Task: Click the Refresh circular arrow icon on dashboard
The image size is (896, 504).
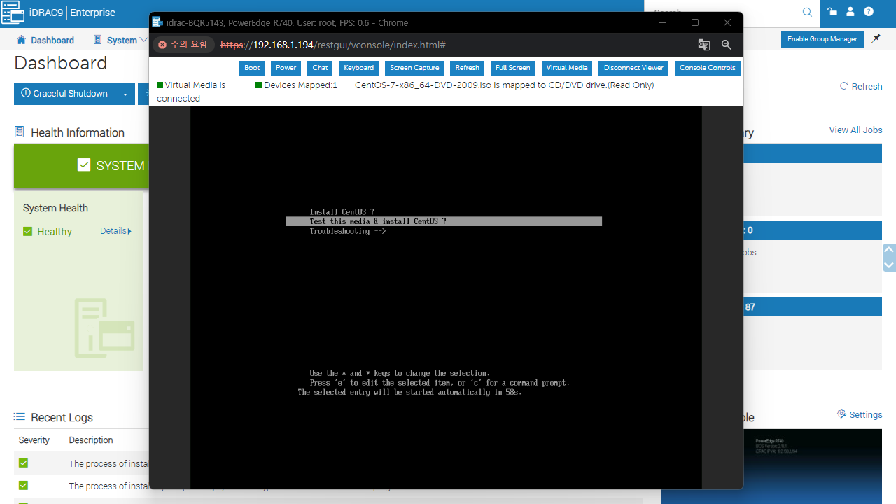Action: (x=844, y=86)
